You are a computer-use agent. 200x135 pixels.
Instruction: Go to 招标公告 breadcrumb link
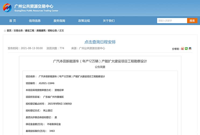[52, 31]
